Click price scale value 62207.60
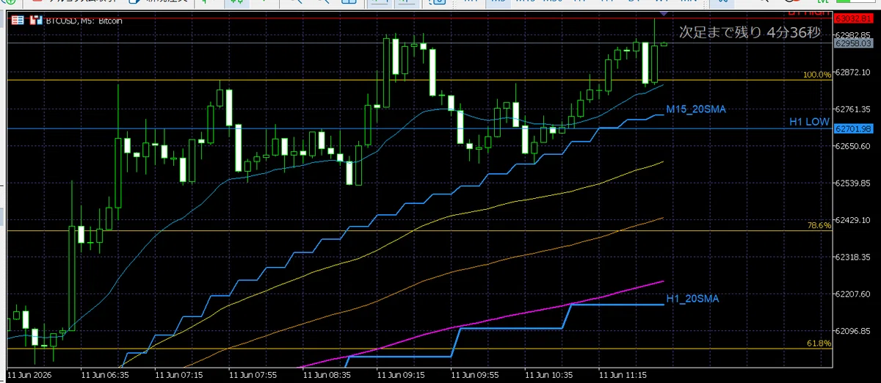The width and height of the screenshot is (881, 383). pos(853,294)
